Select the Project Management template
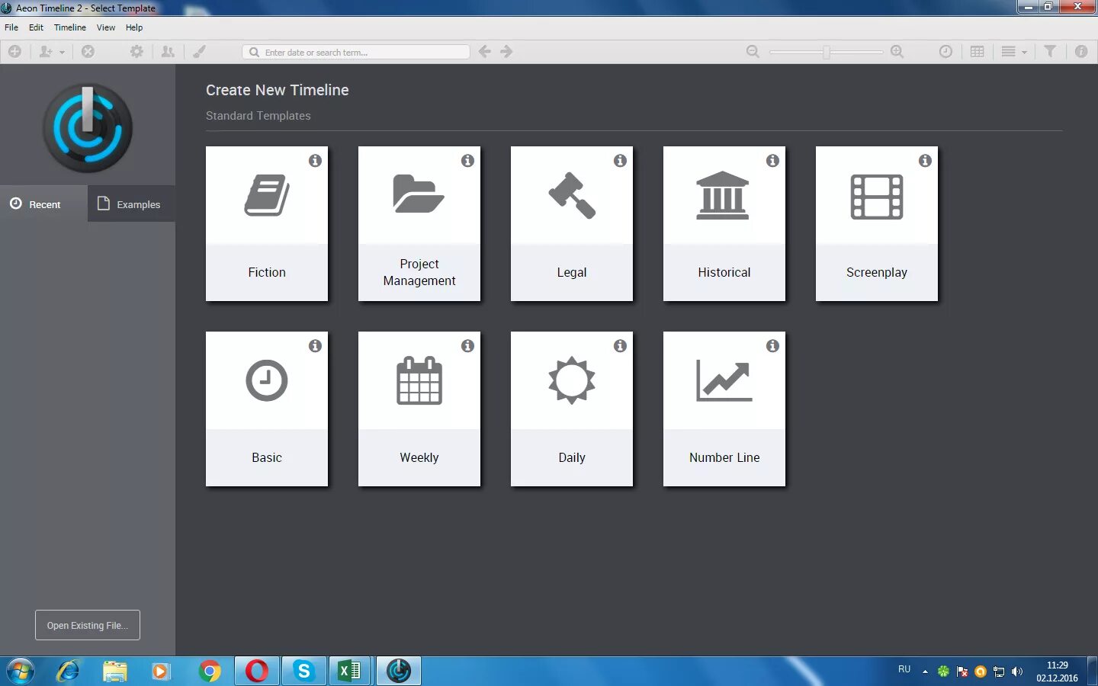Screen dimensions: 1098x686 [419, 223]
